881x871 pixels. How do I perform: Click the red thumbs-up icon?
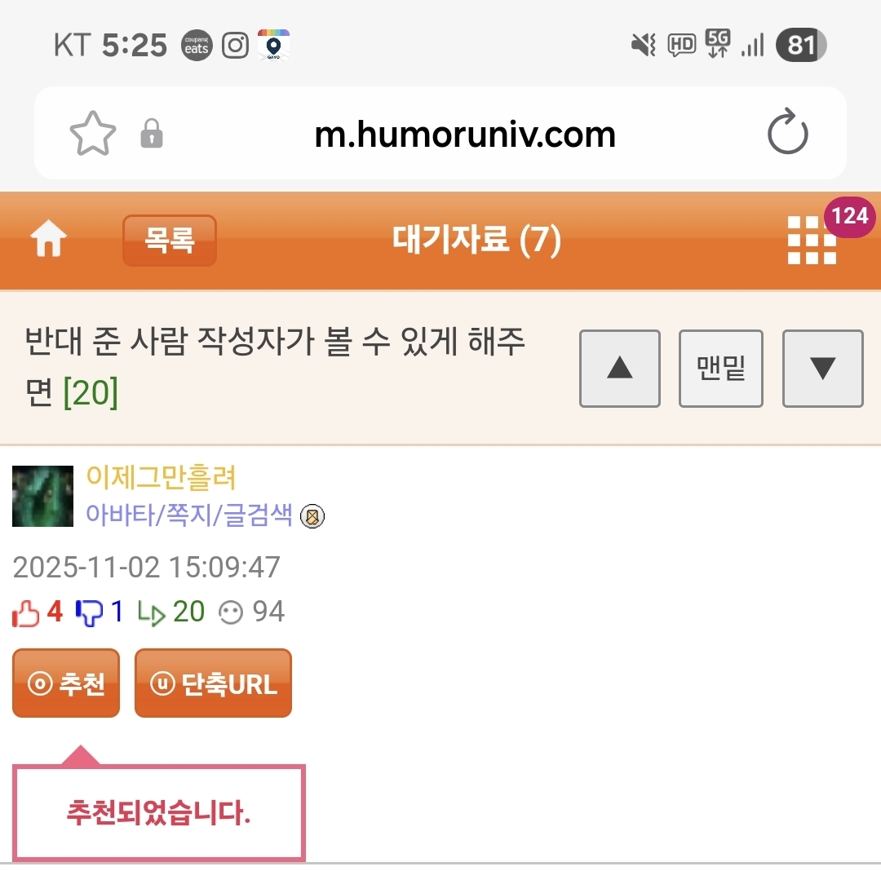point(26,612)
